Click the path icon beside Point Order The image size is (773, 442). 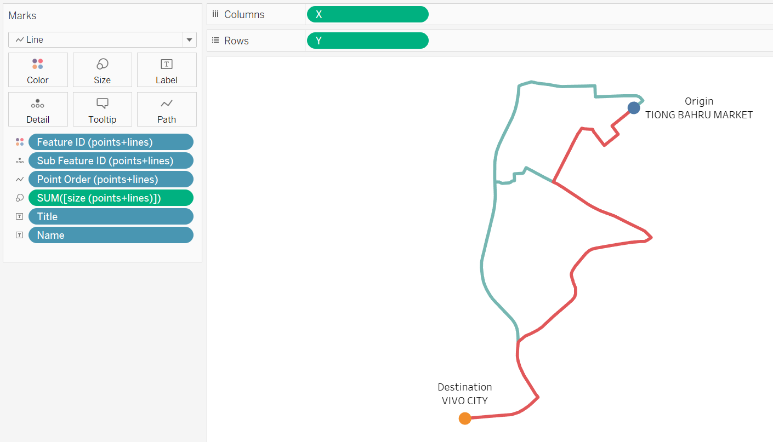(x=20, y=179)
